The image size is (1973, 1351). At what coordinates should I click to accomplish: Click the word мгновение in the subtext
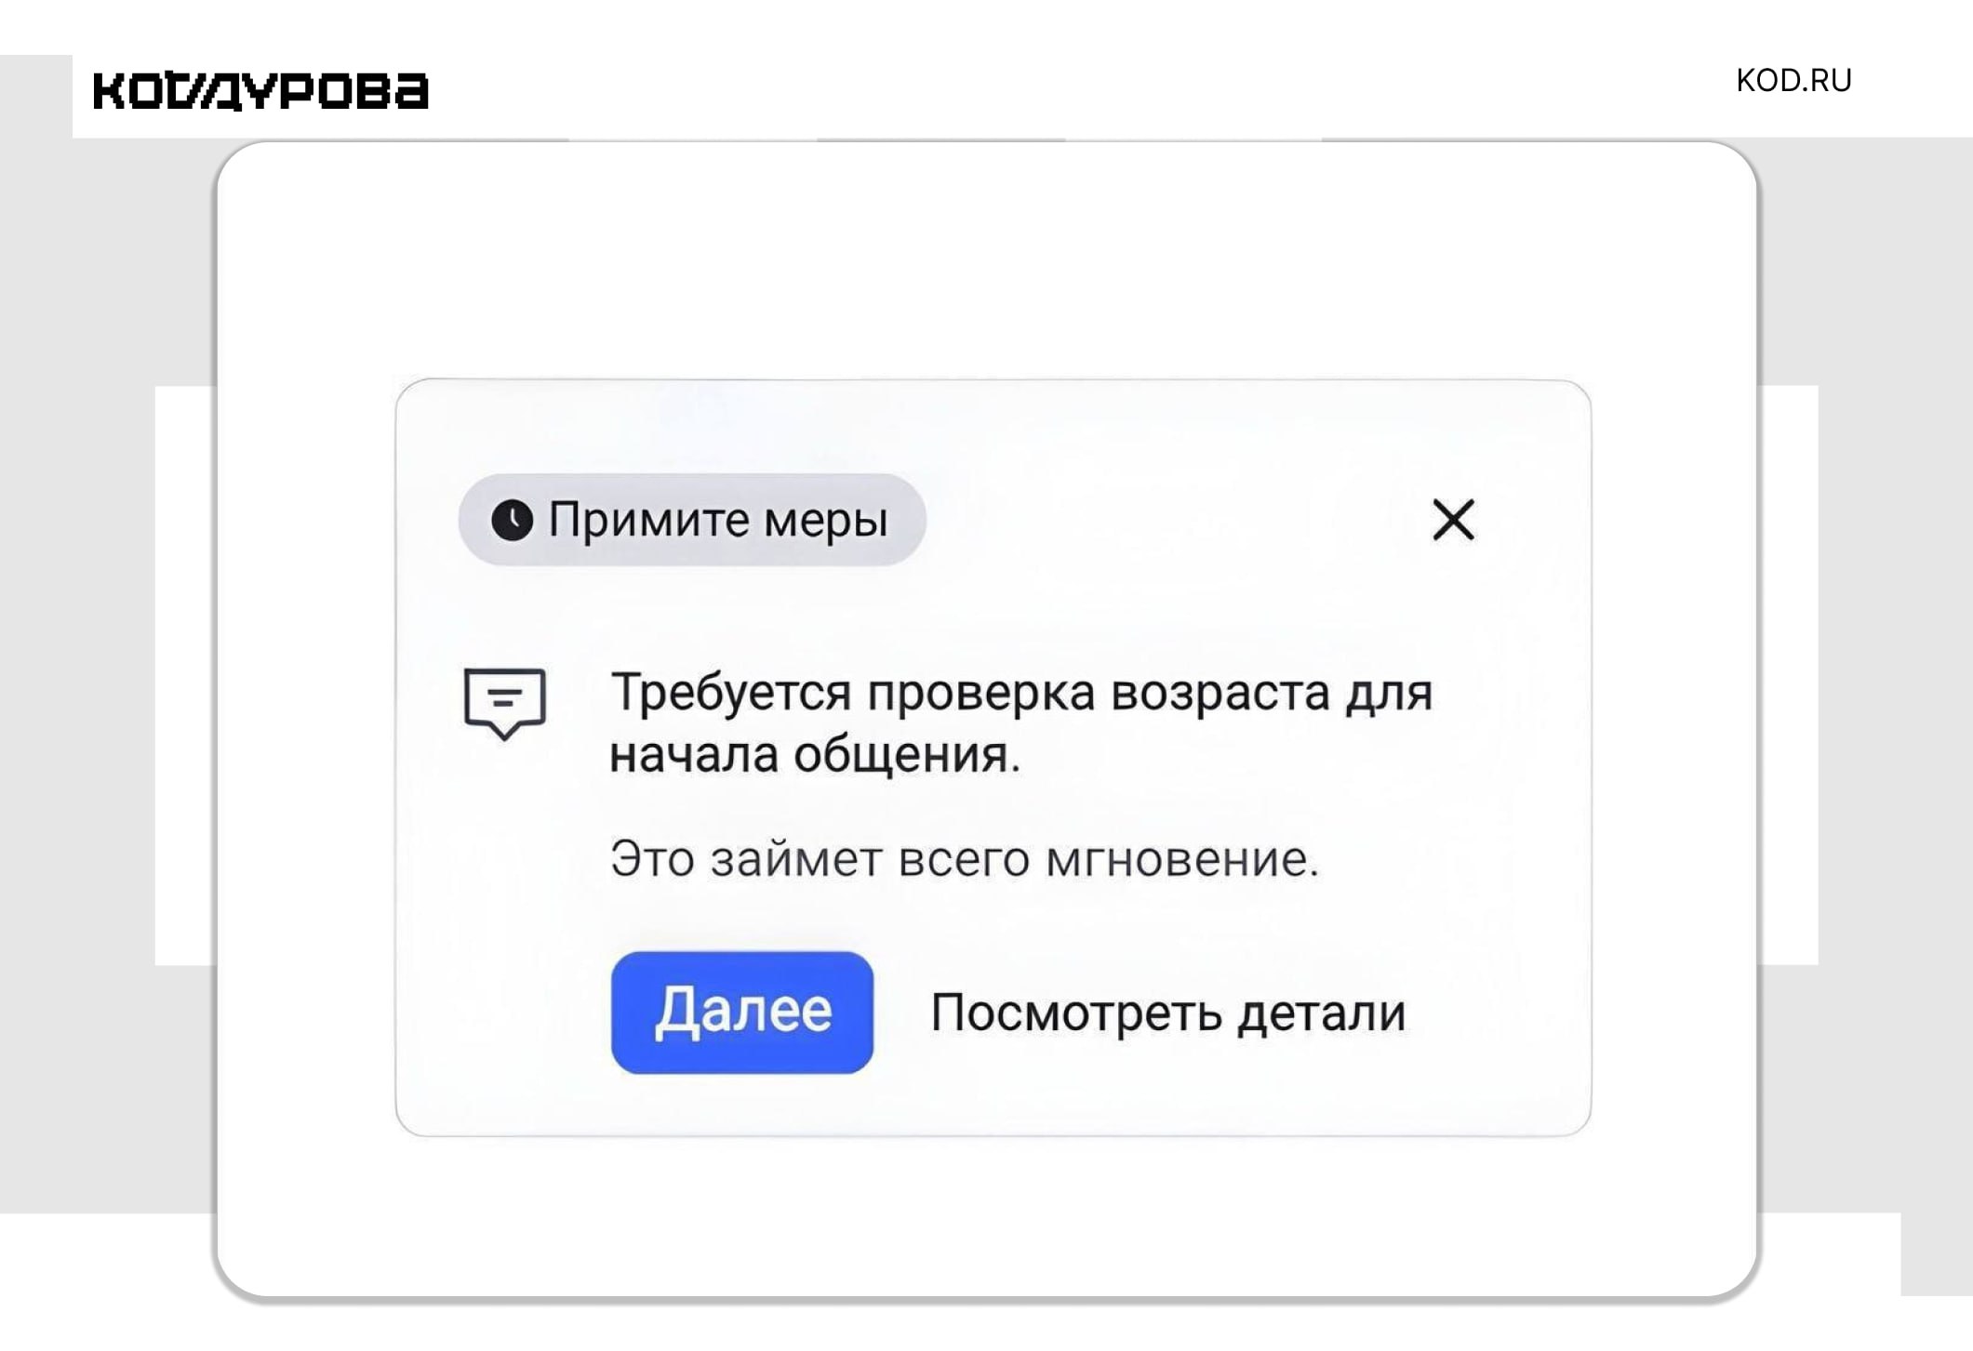[x=1182, y=858]
